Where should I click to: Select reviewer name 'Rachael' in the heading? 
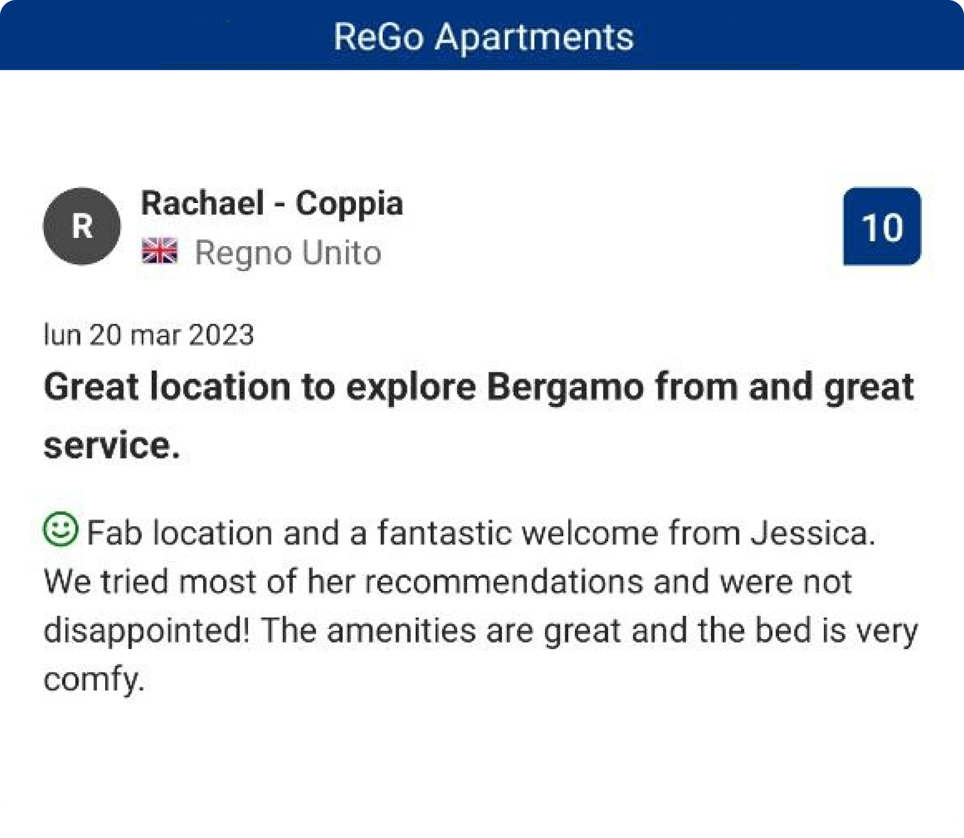[x=202, y=204]
